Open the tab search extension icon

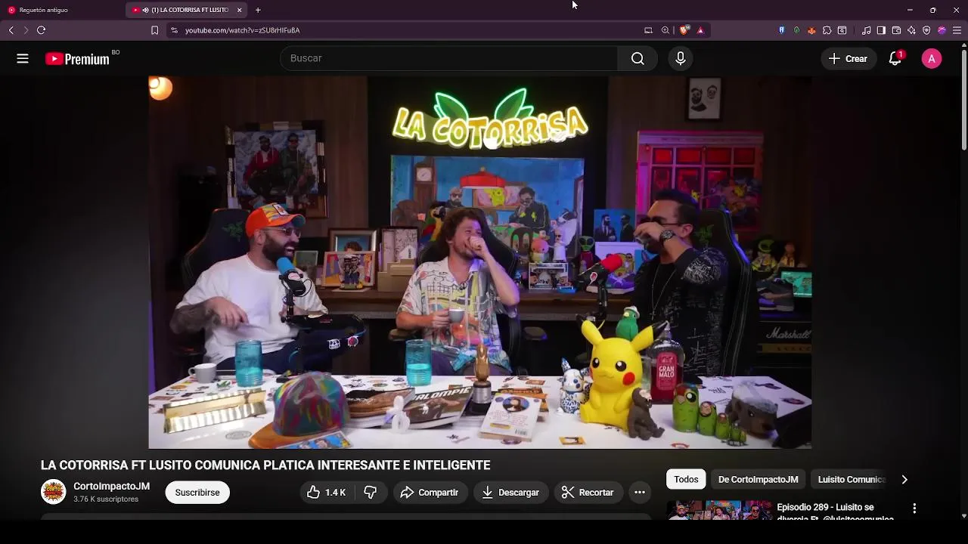click(x=842, y=30)
